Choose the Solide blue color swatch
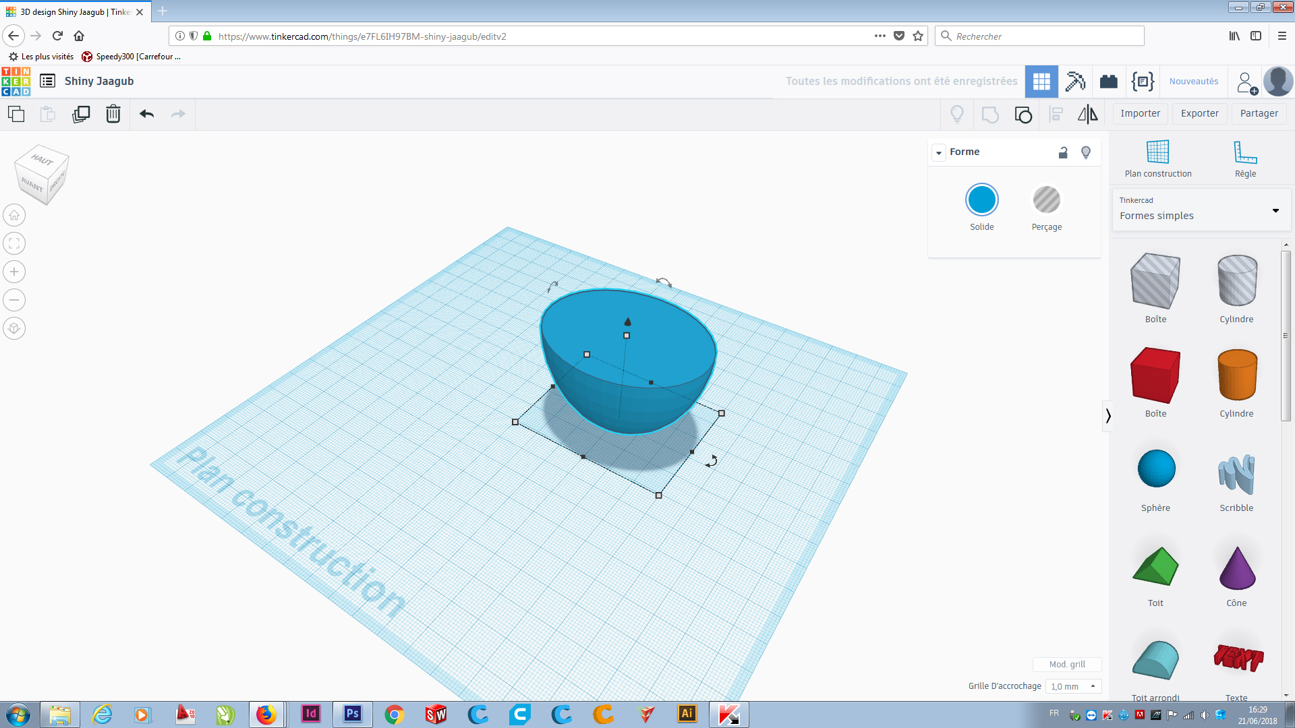Screen dimensions: 1295x728 click(981, 200)
